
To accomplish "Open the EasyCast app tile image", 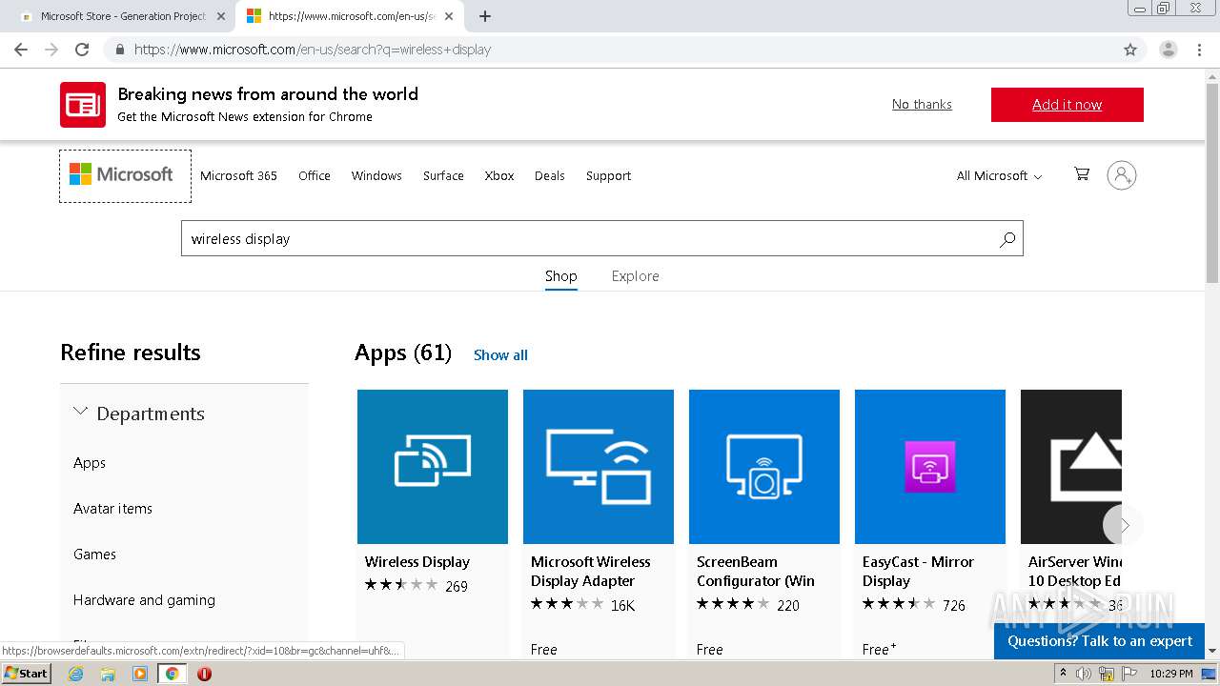I will [930, 467].
